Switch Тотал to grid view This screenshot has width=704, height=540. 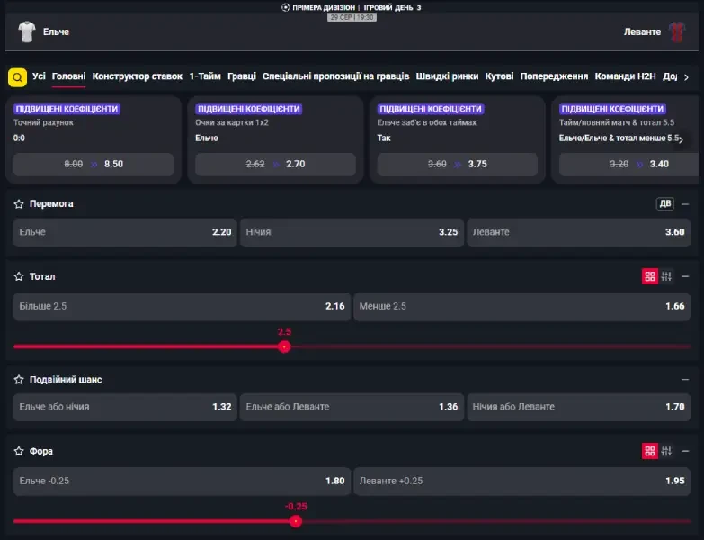click(649, 277)
